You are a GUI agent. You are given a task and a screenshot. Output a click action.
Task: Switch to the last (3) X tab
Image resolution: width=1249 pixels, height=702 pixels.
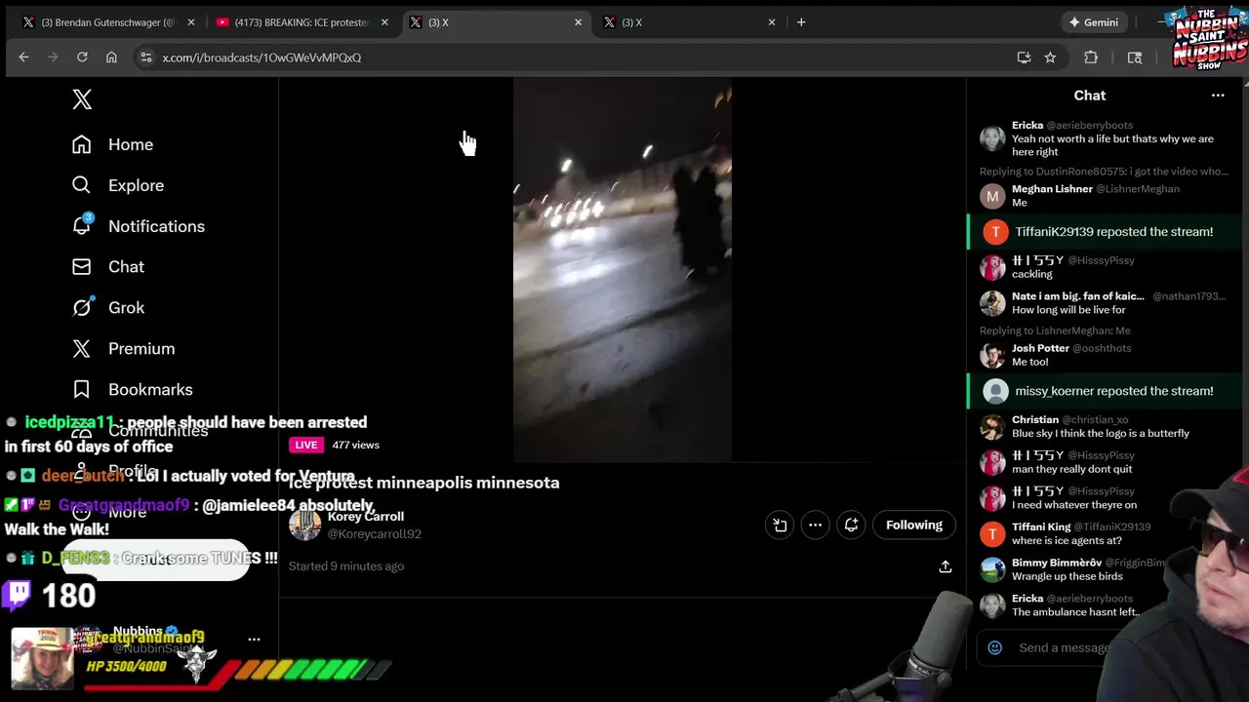click(689, 22)
